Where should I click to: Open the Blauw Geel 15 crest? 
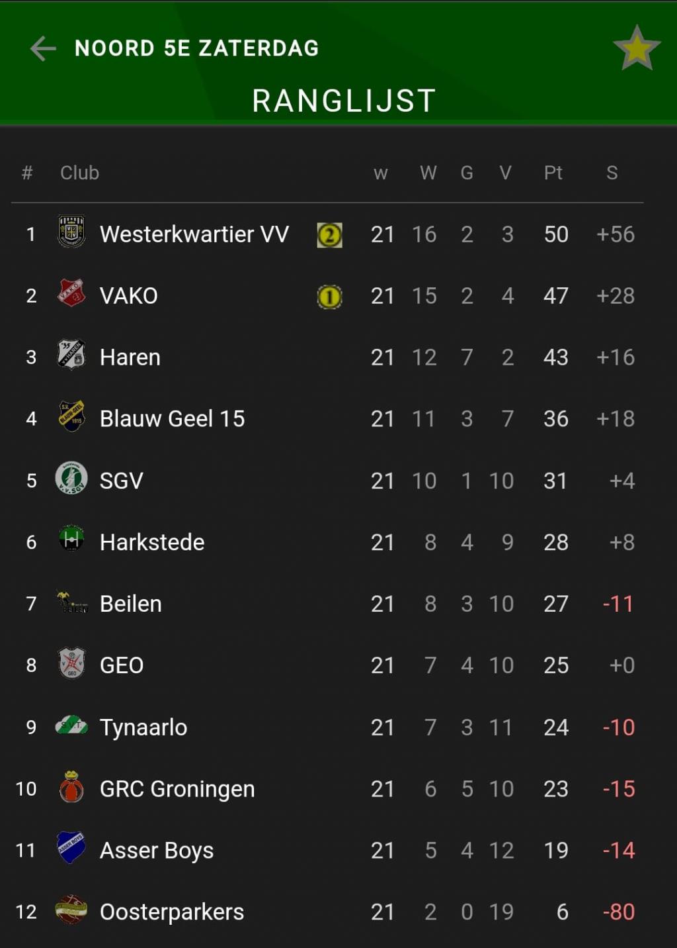71,416
